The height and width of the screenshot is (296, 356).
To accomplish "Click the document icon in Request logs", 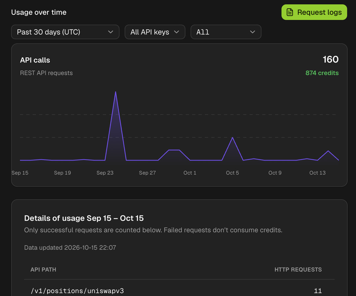I will coord(290,12).
